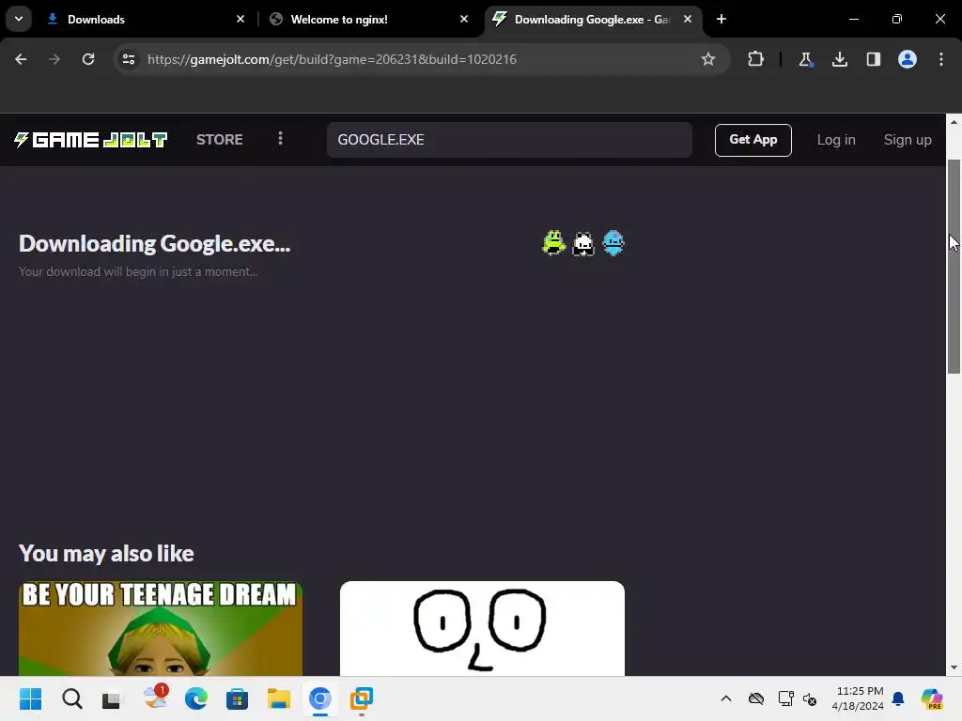962x721 pixels.
Task: Close the Downloads tab
Action: coord(240,20)
